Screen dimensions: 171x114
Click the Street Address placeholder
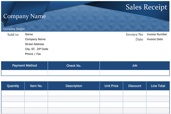coord(35,44)
